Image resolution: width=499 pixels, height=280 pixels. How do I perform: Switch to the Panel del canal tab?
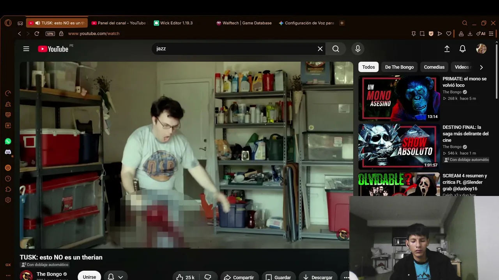click(119, 23)
